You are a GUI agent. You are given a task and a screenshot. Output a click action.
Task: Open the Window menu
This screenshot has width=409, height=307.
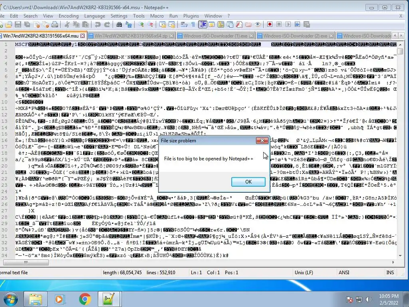click(213, 16)
